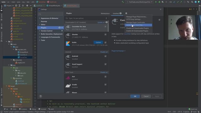Select Keymap in settings tree

point(44,21)
